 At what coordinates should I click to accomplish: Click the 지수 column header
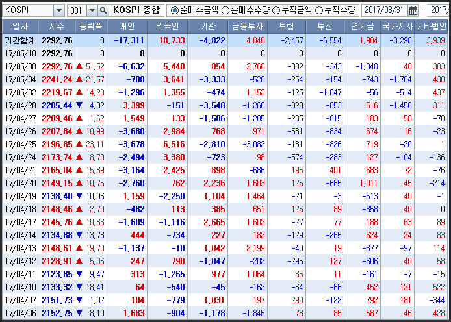(57, 27)
